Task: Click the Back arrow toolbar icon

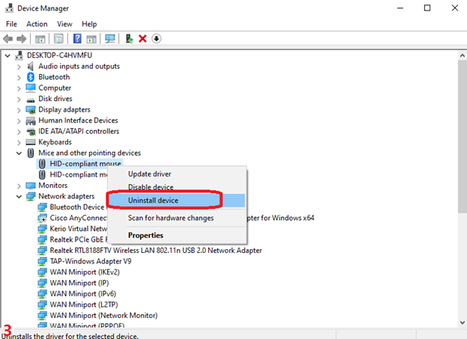Action: click(x=8, y=39)
